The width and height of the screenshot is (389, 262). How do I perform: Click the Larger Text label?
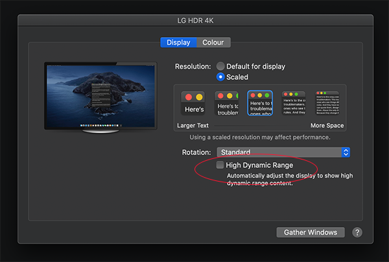193,126
